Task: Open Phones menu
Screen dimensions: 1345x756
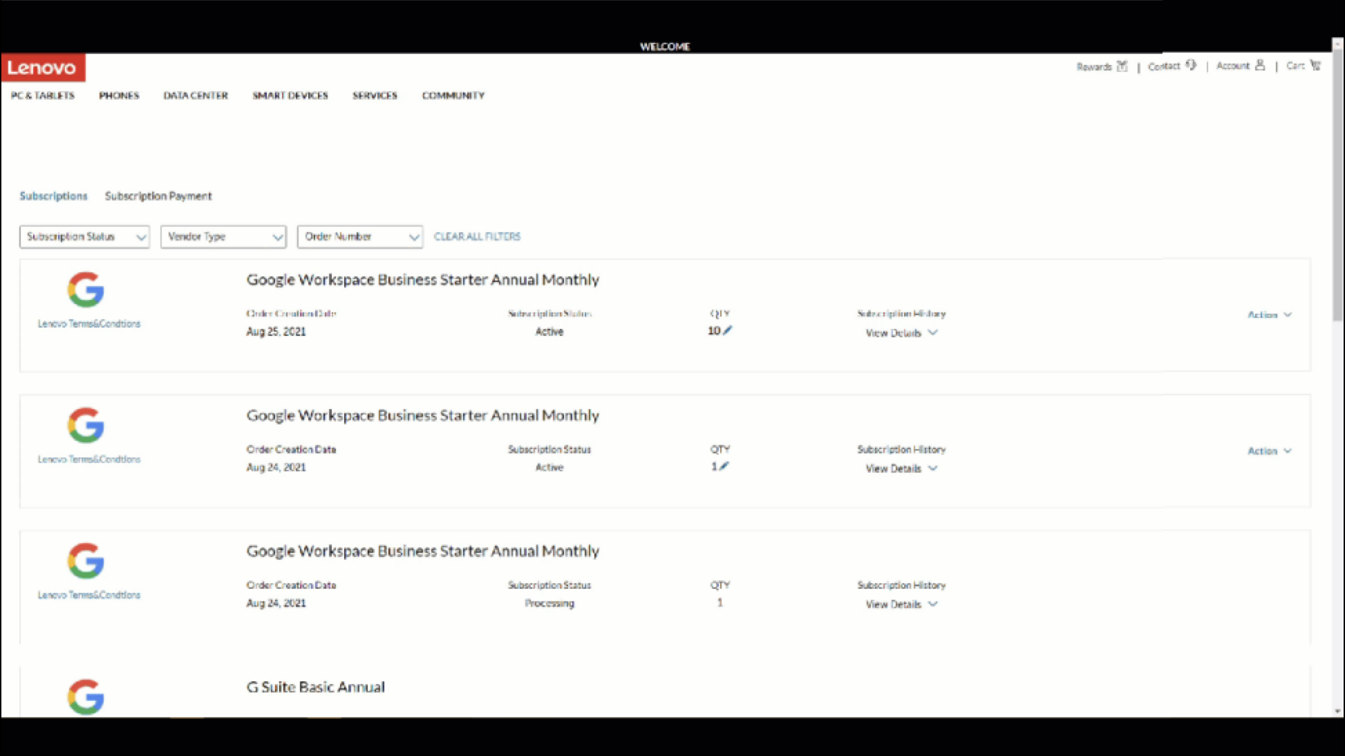Action: [119, 95]
